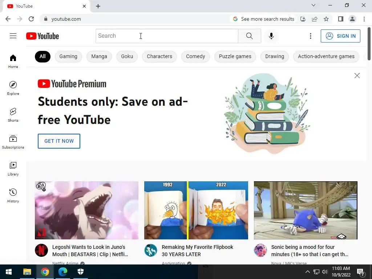The height and width of the screenshot is (279, 372).
Task: Select the Action-adventure games chip
Action: [x=326, y=56]
